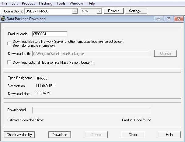
Task: Minimize the Data Package Download window
Action: (x=159, y=19)
